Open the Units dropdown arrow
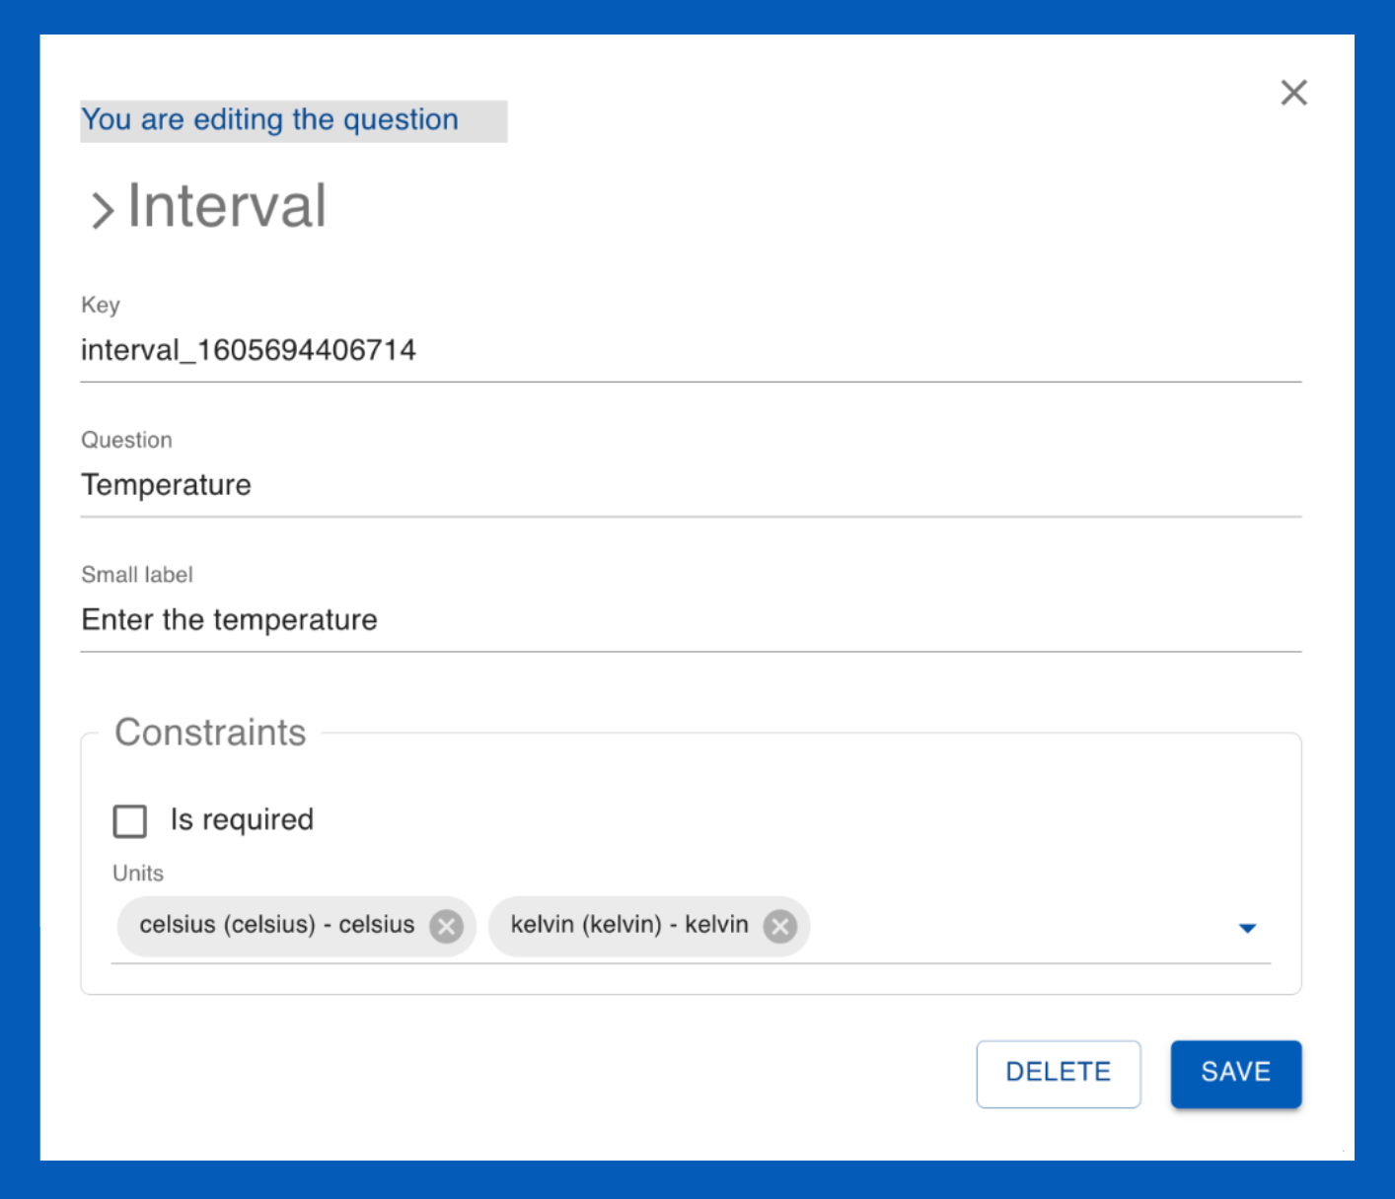Screen dimensions: 1395x1199 pos(1247,928)
